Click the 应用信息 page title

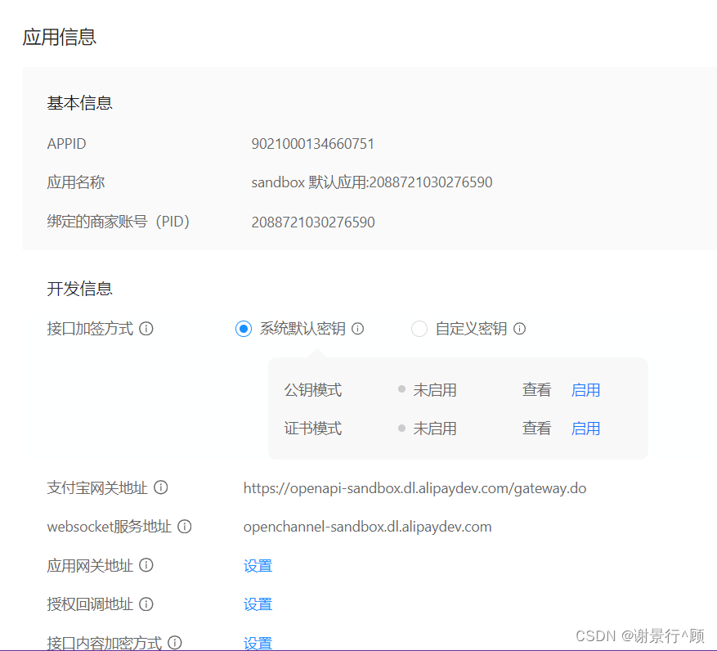(60, 37)
